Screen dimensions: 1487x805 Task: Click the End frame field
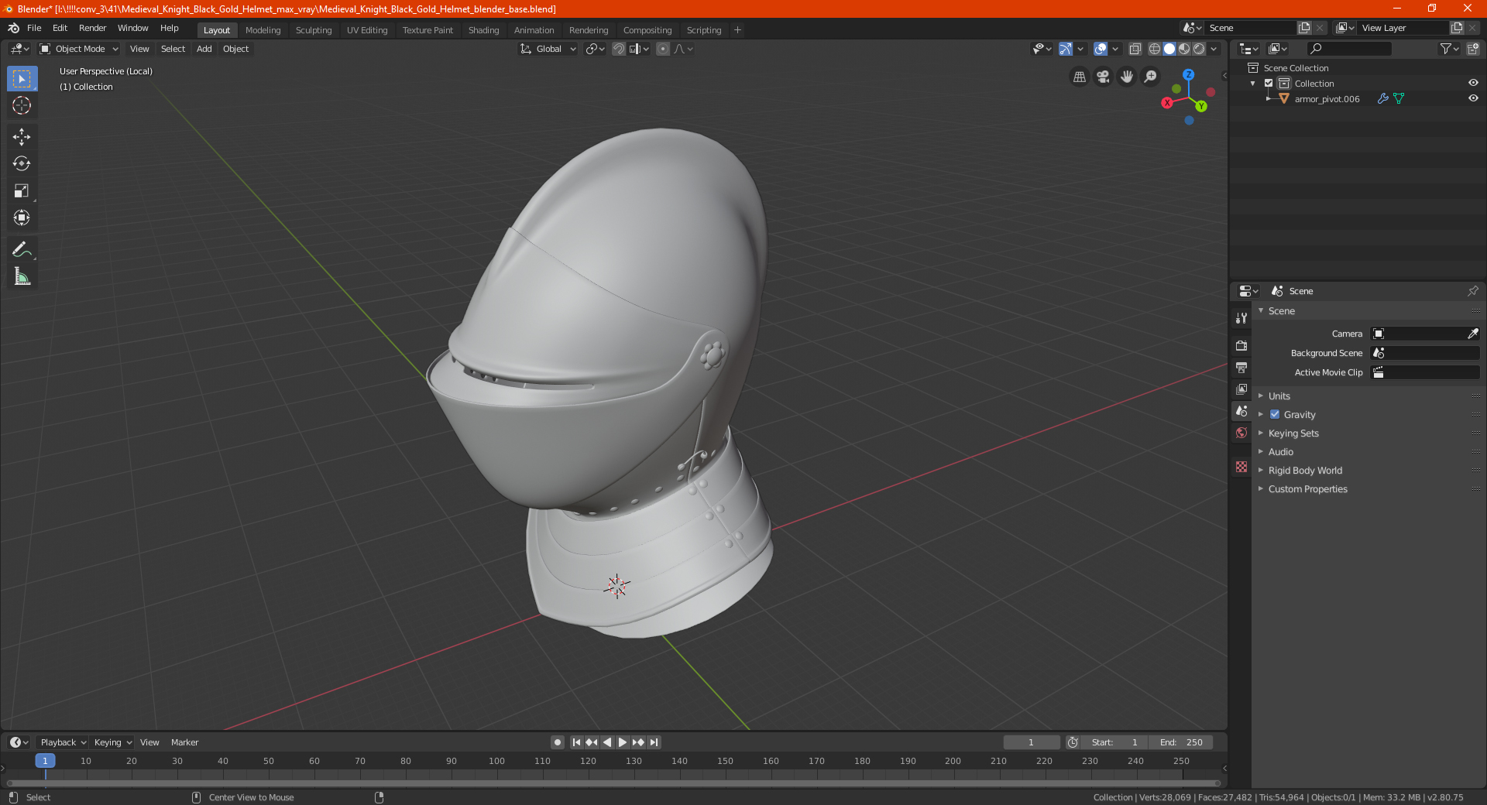[1181, 742]
